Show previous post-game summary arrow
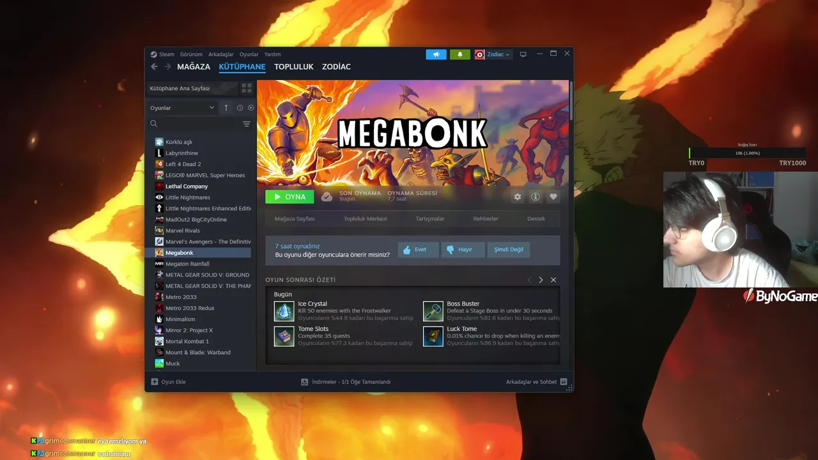818x460 pixels. point(529,280)
